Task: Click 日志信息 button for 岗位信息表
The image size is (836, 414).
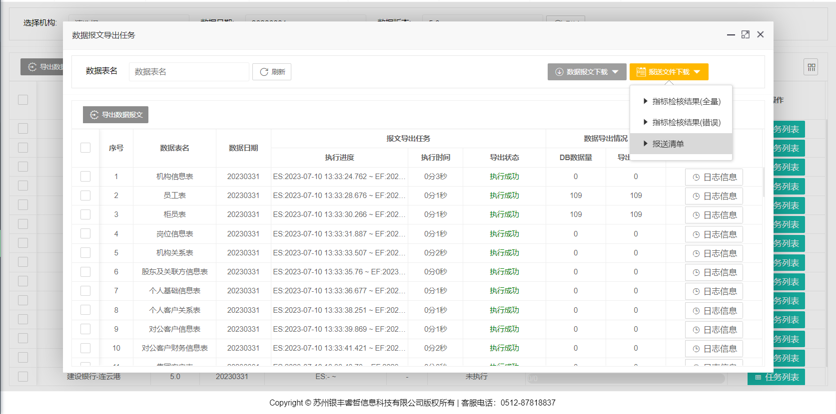Action: click(714, 234)
